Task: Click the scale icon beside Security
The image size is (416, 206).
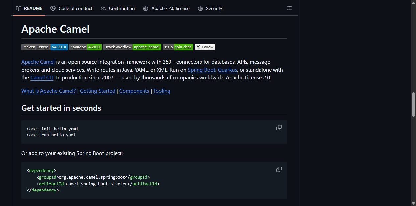Action: (x=200, y=8)
